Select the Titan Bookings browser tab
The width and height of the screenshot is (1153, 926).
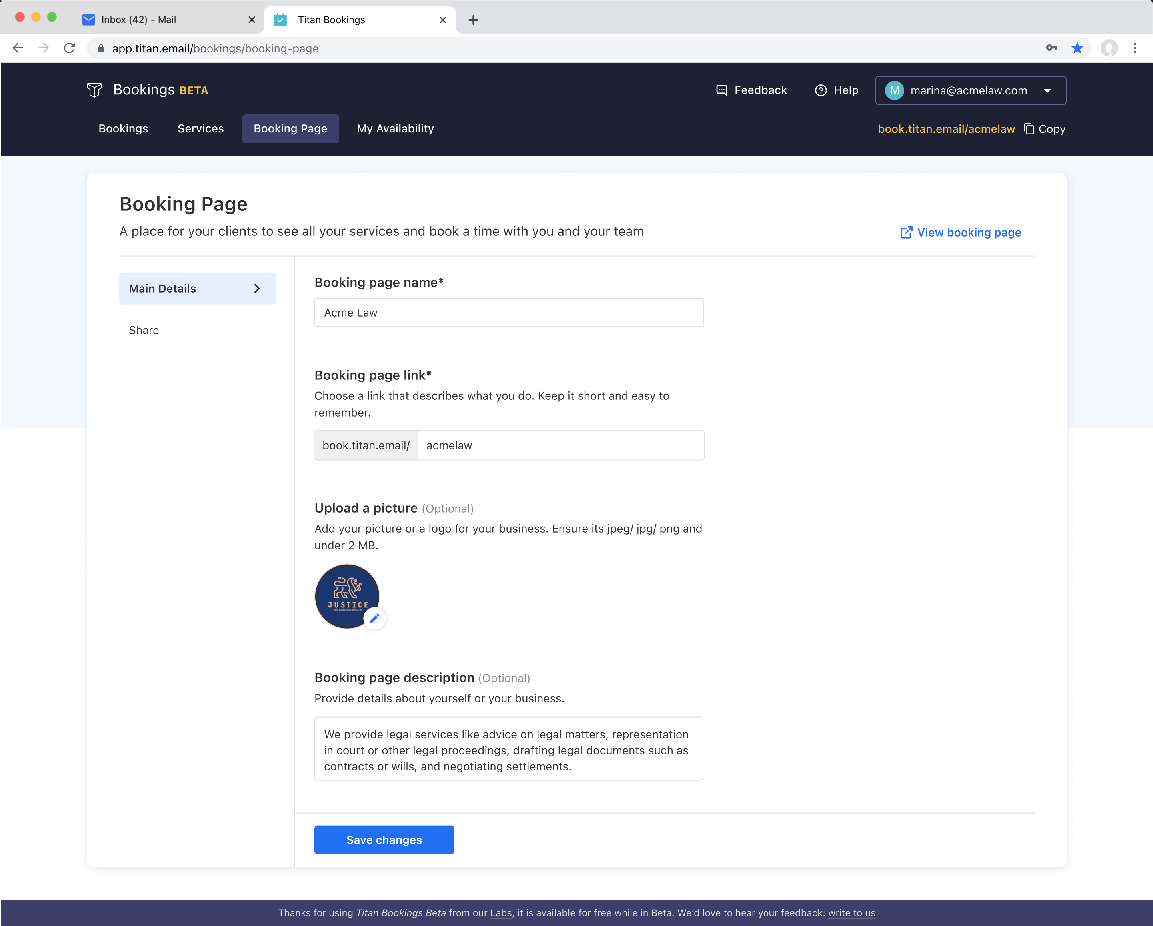(x=360, y=20)
